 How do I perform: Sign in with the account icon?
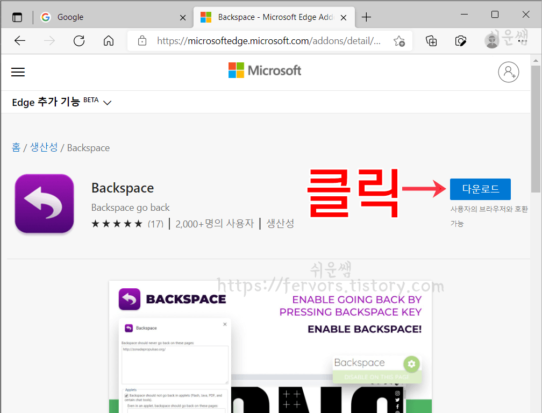point(508,72)
